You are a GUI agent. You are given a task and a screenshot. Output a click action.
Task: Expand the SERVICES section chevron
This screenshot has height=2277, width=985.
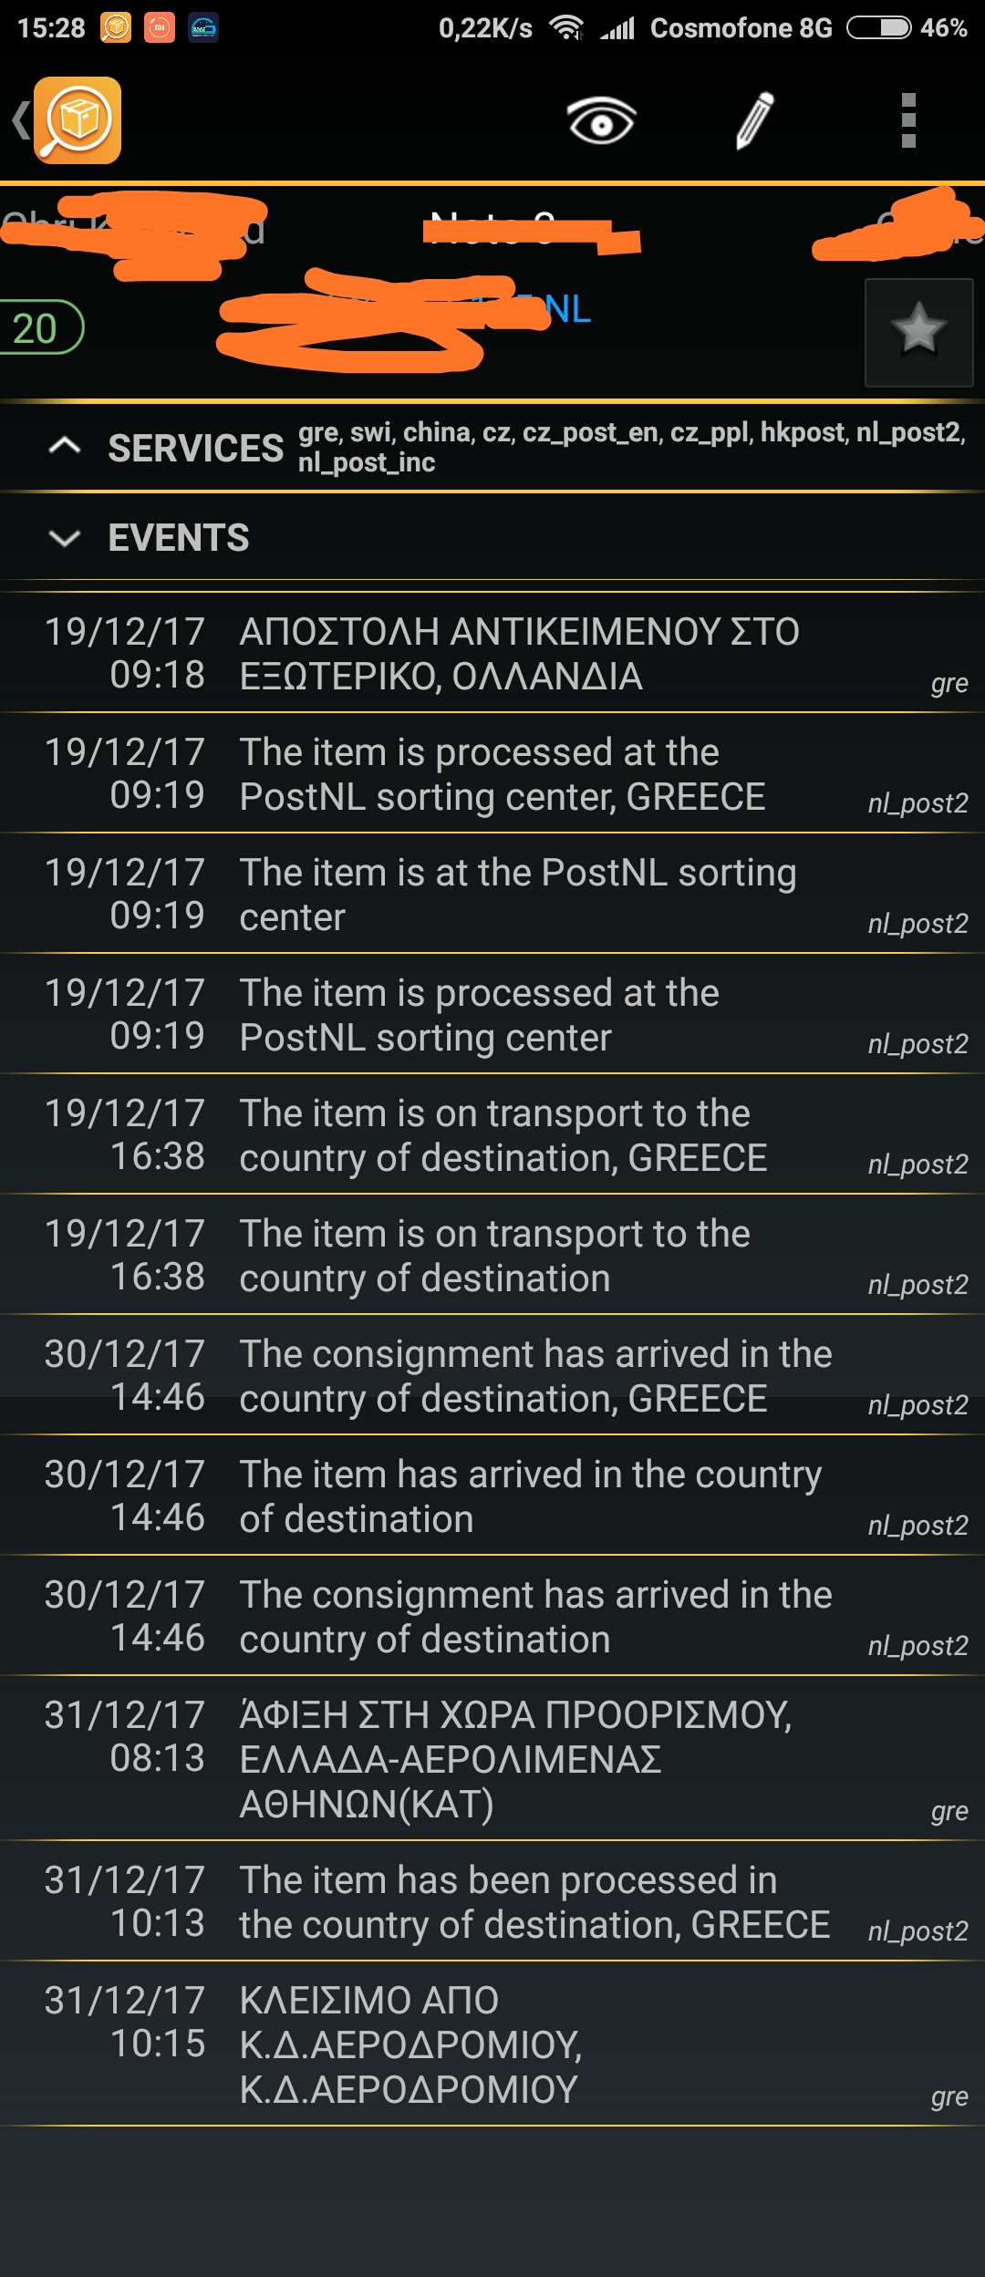pos(65,447)
